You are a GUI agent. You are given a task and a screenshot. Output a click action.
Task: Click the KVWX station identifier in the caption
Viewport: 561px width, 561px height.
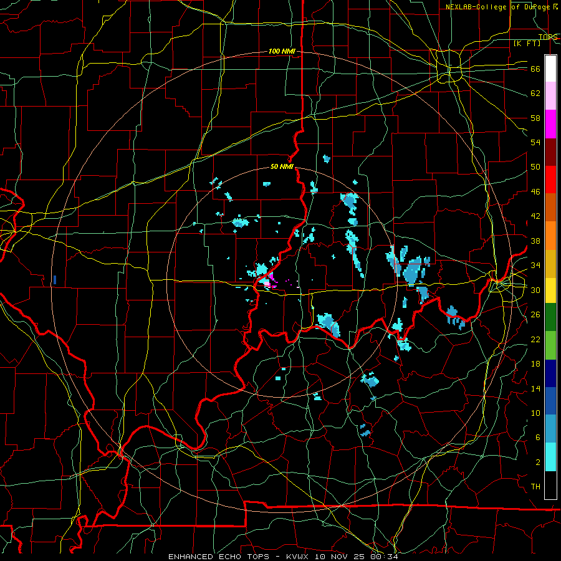point(297,557)
